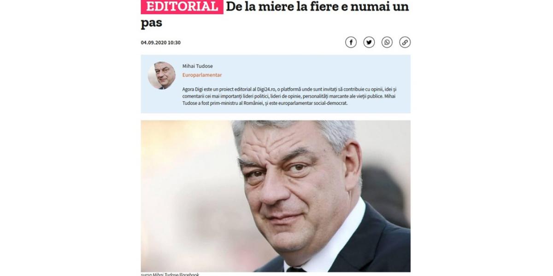
Task: Share the article via WhatsApp
Action: tap(387, 42)
